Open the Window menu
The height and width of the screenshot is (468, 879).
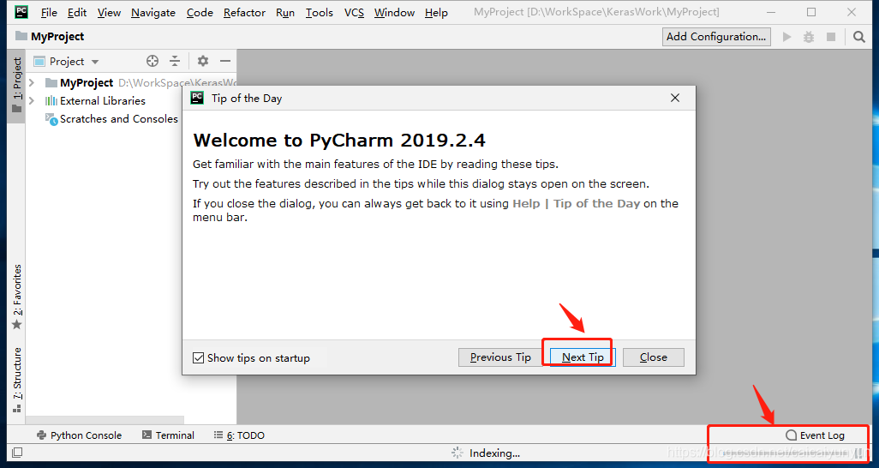[x=394, y=12]
